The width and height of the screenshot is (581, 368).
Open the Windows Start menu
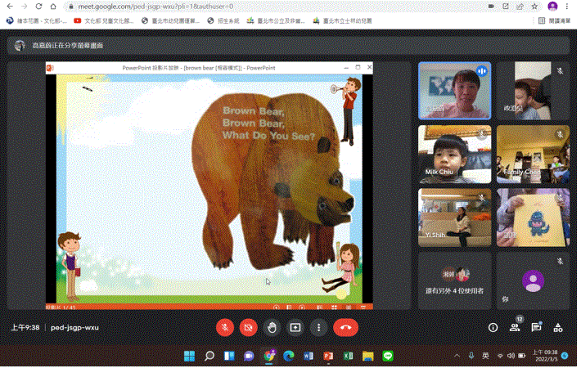pos(189,357)
